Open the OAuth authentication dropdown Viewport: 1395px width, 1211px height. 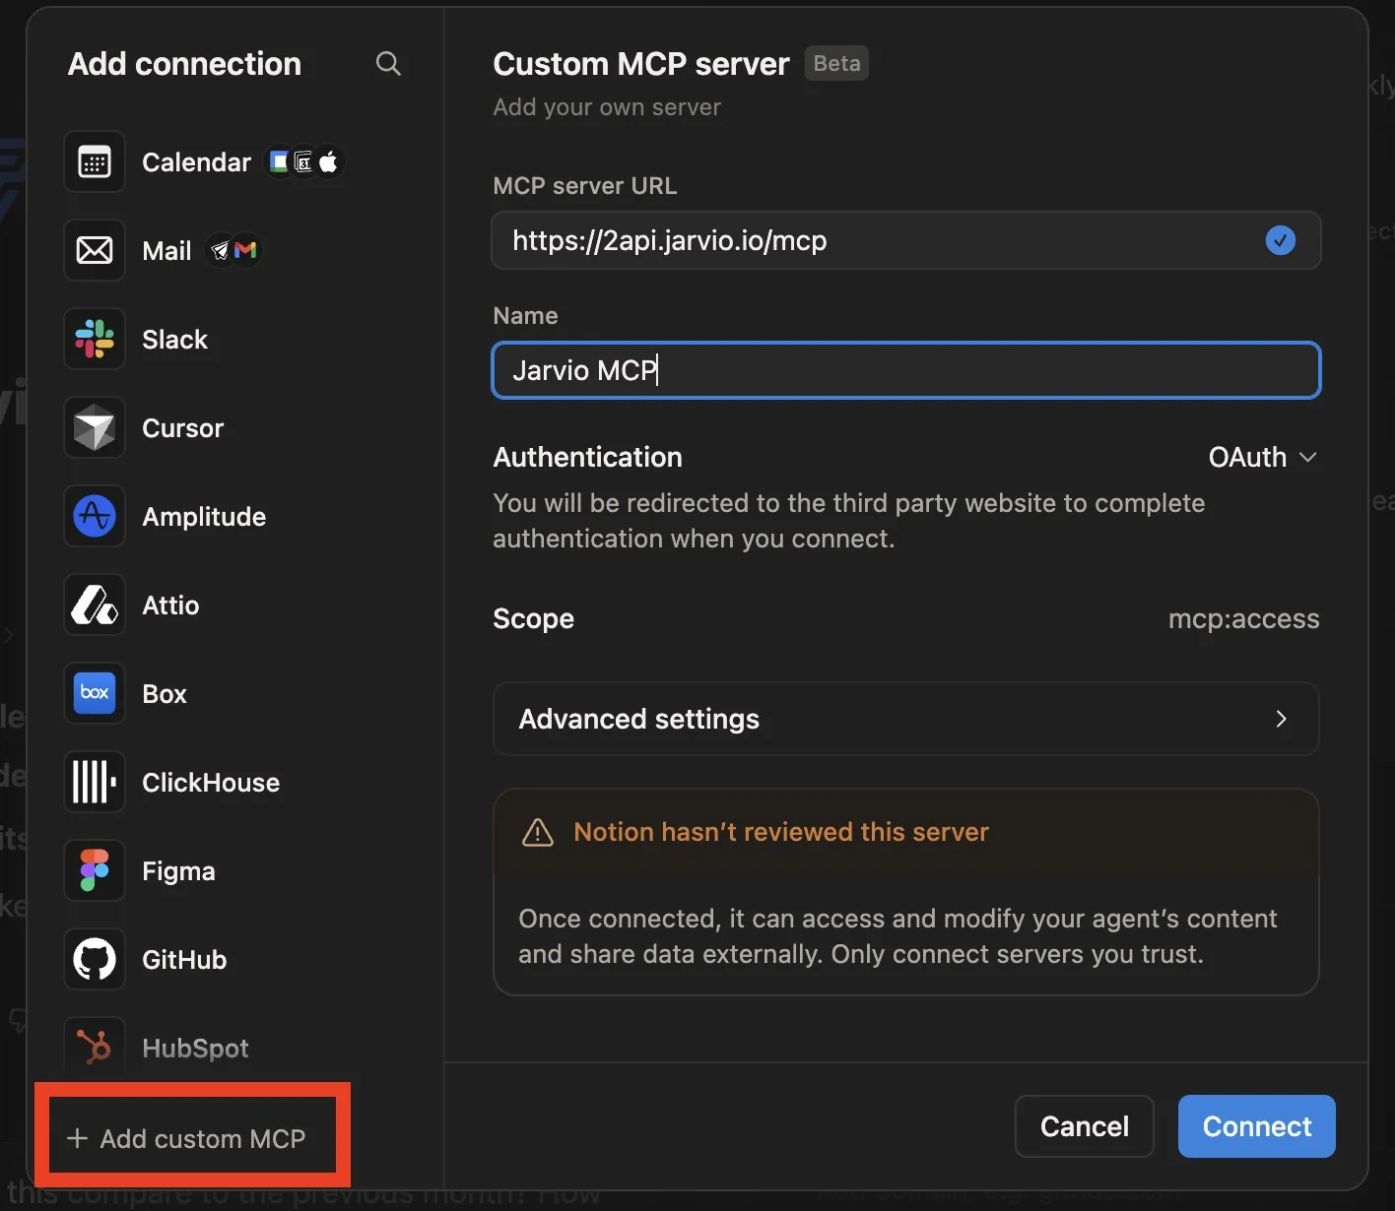(1262, 457)
